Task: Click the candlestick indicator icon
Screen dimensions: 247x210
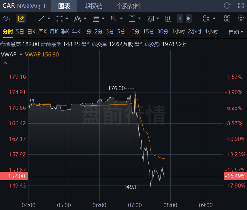Action: [168, 18]
